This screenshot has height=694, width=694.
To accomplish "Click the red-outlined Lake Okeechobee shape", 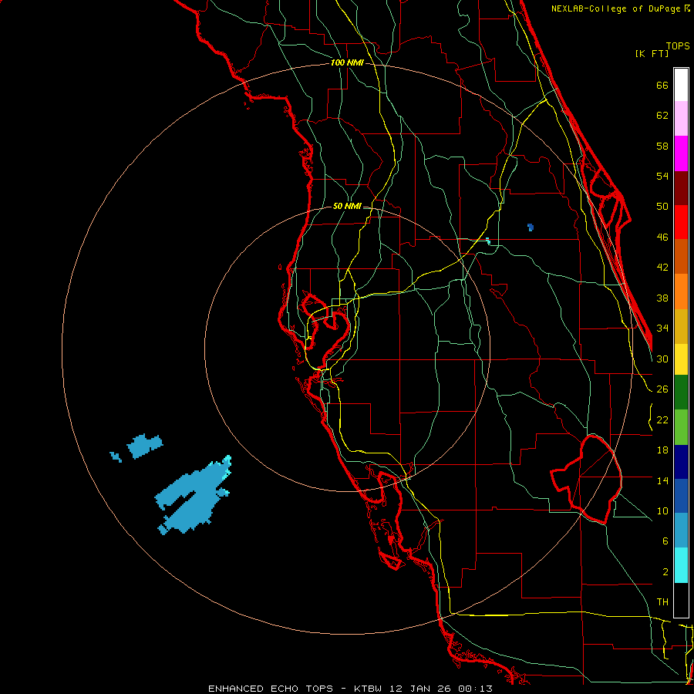I will coord(588,479).
